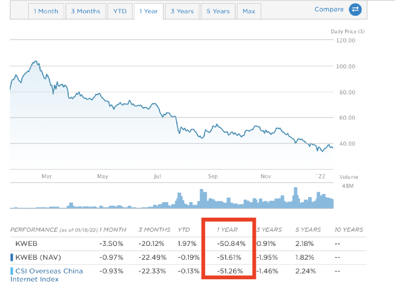Select the 1 Month range tab
Screen dimensions: 395x286
click(x=46, y=11)
